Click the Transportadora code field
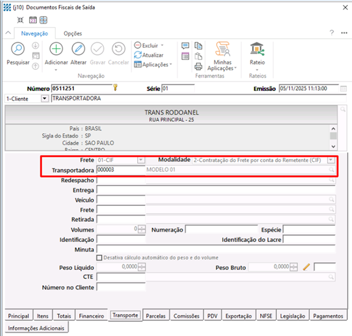Image resolution: width=352 pixels, height=336 pixels. click(x=119, y=170)
